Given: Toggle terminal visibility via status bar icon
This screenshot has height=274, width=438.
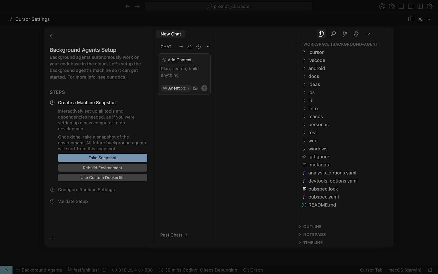Looking at the screenshot, I should [6, 270].
